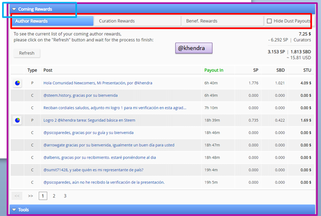Switch to Author Rewards tab
Screen dimensions: 321x216
[53, 21]
